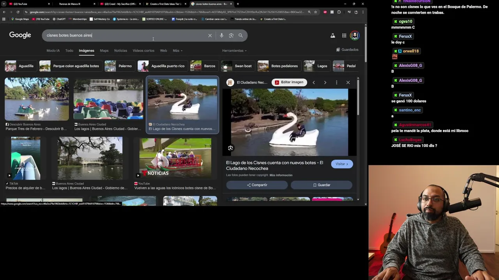Screen dimensions: 499x280
Task: Click the Visitar button
Action: [x=342, y=164]
